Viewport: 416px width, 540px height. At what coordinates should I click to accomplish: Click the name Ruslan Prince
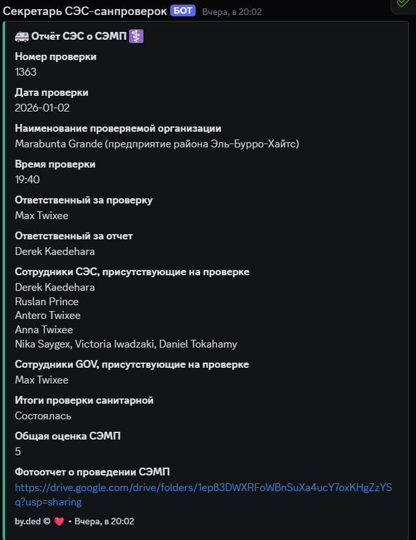tap(47, 301)
